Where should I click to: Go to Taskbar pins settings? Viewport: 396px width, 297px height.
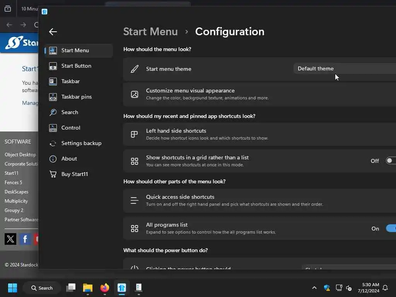click(x=78, y=97)
